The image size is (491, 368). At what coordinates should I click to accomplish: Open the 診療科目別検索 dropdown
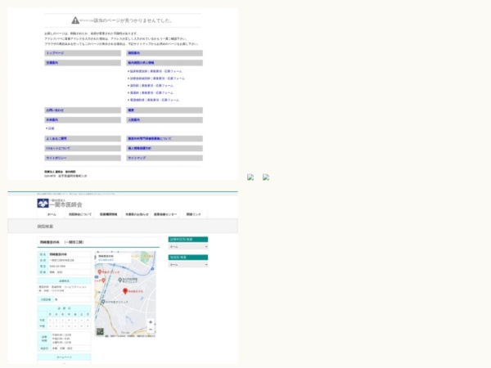pyautogui.click(x=187, y=246)
